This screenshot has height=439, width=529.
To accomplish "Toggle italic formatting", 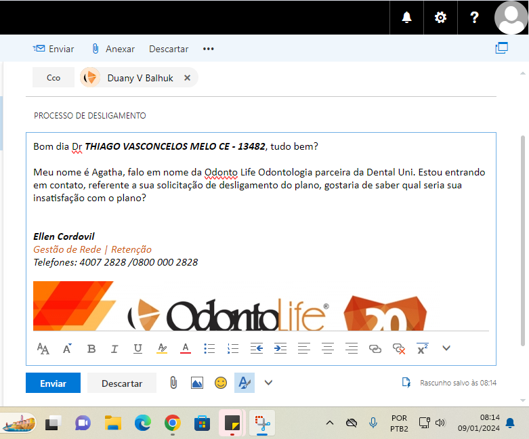I will (114, 349).
